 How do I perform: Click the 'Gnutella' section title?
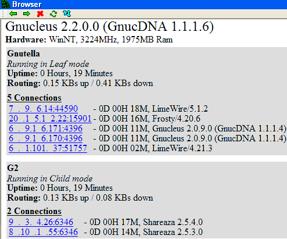(x=23, y=53)
